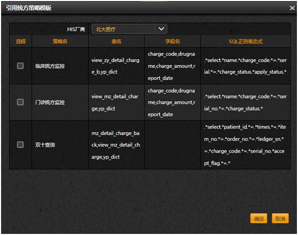Click the 字段名 column header

(172, 42)
